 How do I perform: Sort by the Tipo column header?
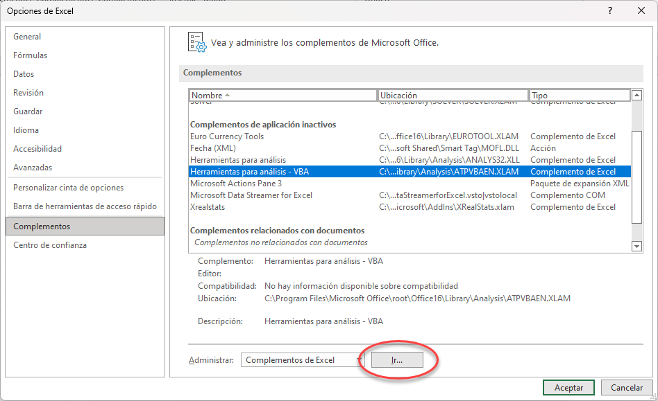(x=580, y=96)
